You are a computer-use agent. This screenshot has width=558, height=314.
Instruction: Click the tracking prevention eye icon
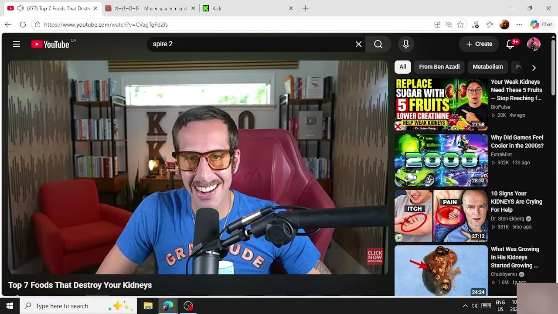point(449,24)
